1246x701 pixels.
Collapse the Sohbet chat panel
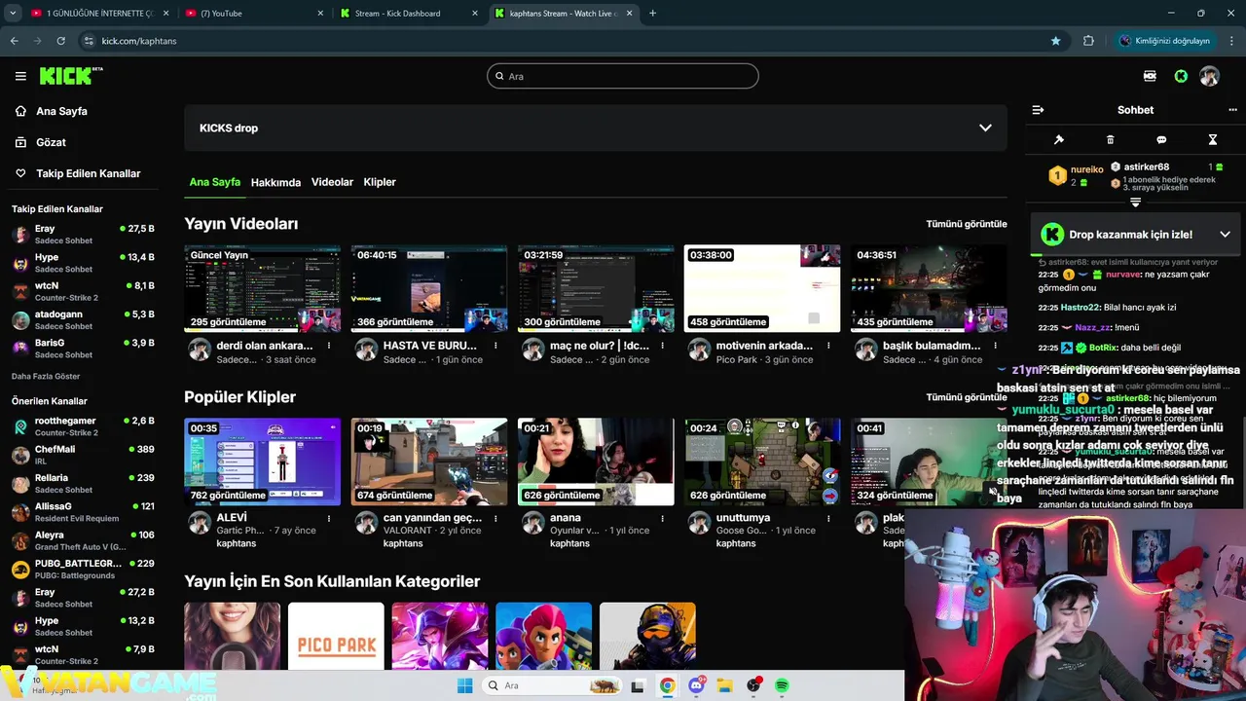click(x=1038, y=110)
